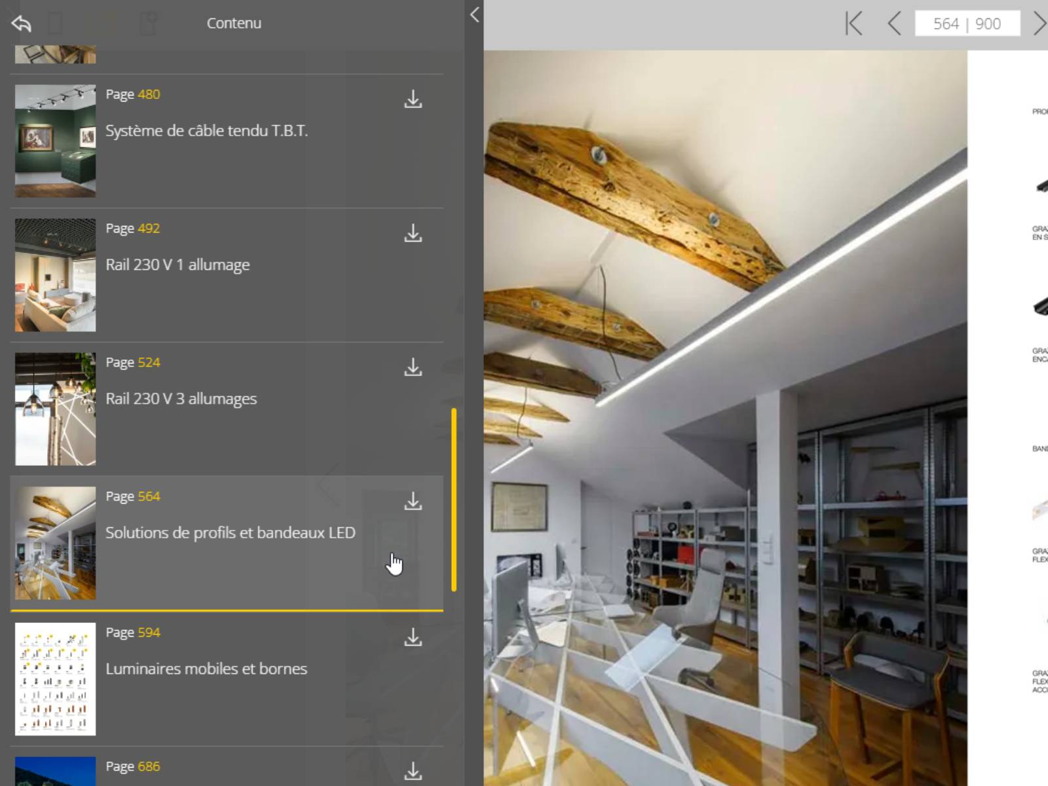Viewport: 1048px width, 786px height.
Task: Select 'Rail 230 V 1 allumage' title
Action: (x=178, y=265)
